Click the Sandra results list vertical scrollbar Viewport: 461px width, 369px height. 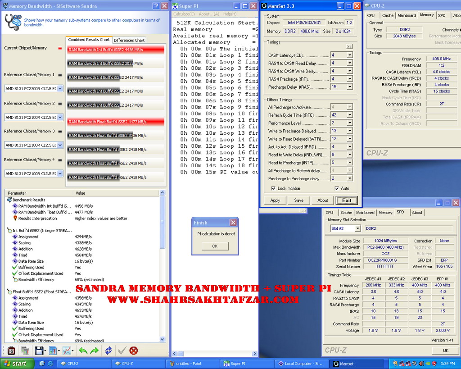tap(162, 266)
